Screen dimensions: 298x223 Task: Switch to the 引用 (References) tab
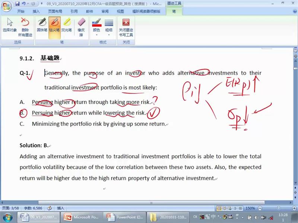click(x=74, y=12)
